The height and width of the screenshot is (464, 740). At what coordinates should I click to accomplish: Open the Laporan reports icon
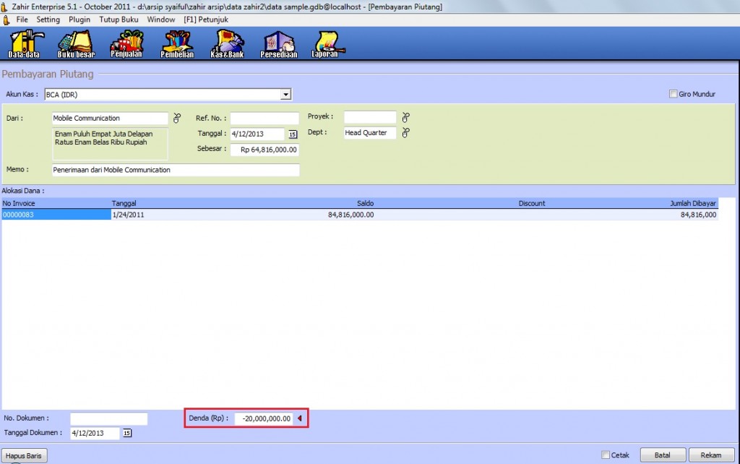pos(325,43)
